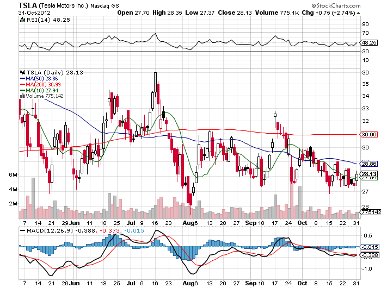Click the 775142 volume tag on right
This screenshot has height=288, width=381.
pos(370,212)
